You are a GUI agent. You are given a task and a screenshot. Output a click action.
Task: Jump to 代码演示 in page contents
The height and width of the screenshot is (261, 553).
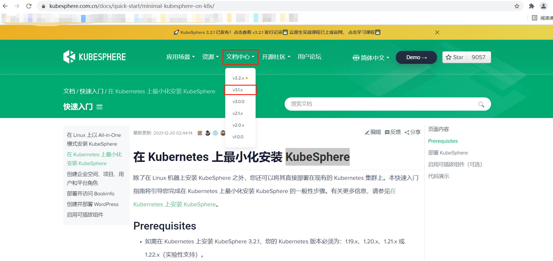click(x=439, y=176)
